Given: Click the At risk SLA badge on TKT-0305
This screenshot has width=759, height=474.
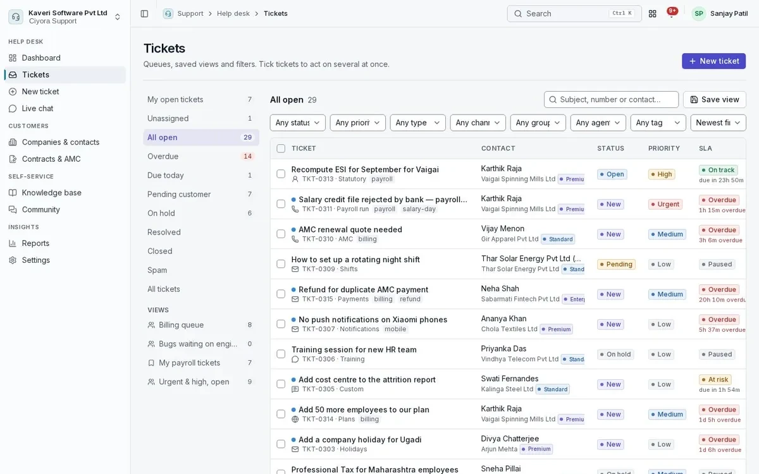Looking at the screenshot, I should coord(715,379).
